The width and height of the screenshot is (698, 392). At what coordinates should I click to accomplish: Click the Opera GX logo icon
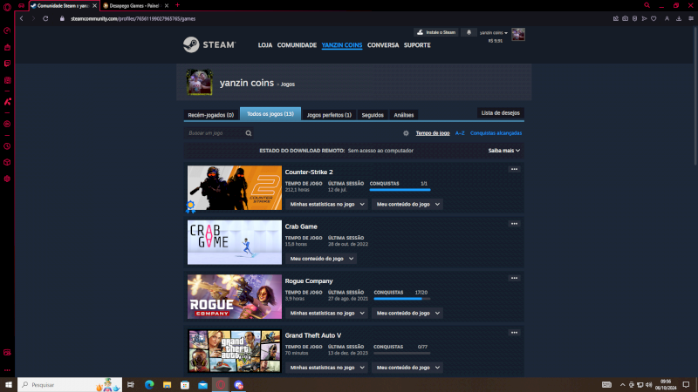coord(7,6)
